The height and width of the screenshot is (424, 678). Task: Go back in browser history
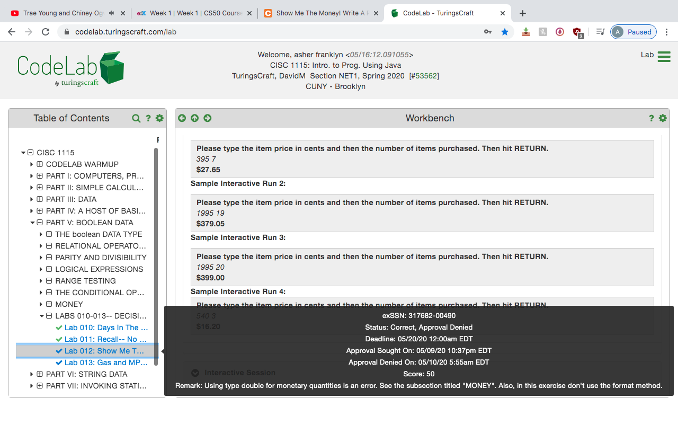click(x=12, y=32)
